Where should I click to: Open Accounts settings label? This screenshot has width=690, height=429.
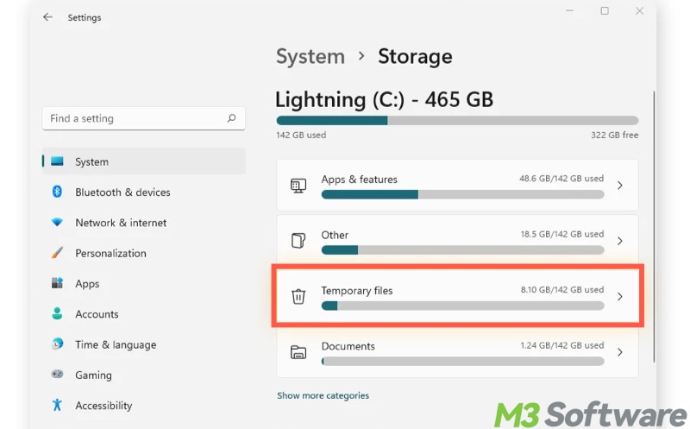click(97, 314)
